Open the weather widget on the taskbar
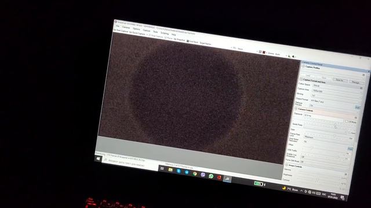This screenshot has height=208, width=371. pos(290,189)
